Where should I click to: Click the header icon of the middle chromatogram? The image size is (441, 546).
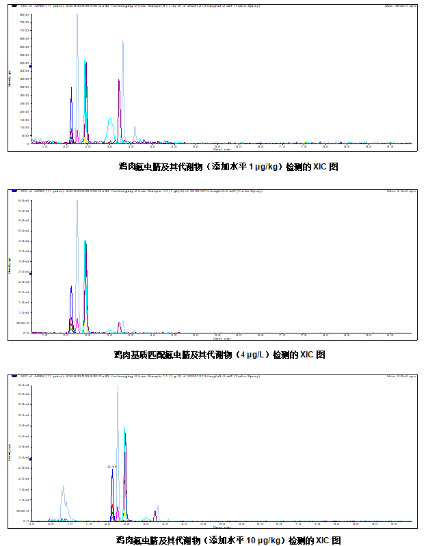(15, 191)
